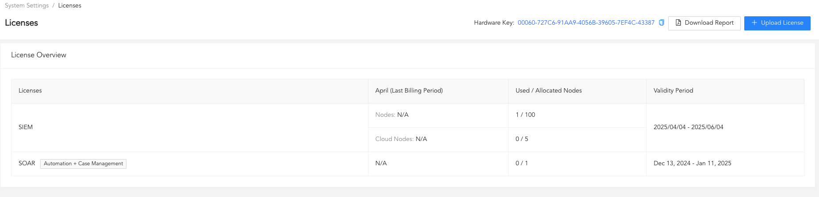Select the SOAR license row label
This screenshot has width=819, height=197.
tap(27, 164)
